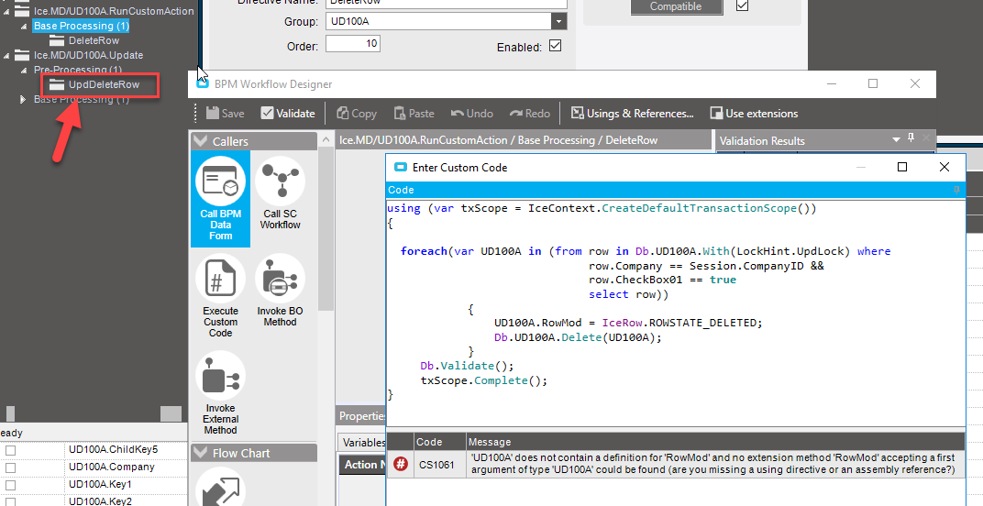Click the CS1061 error message row

[676, 464]
